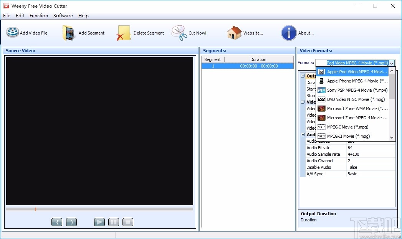Stop the video playback
This screenshot has height=239, width=402.
click(128, 222)
